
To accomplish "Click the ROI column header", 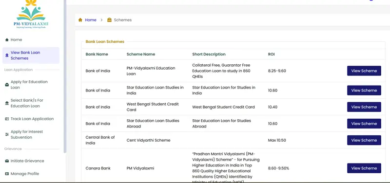I will tap(272, 54).
